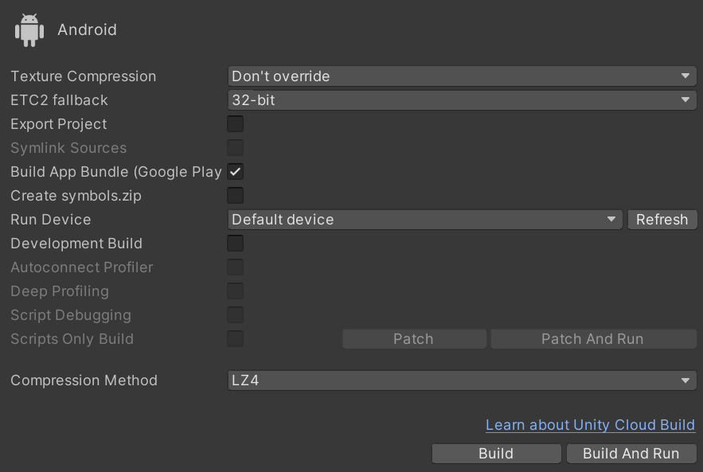This screenshot has width=703, height=472.
Task: Click the ETC2 fallback label
Action: pyautogui.click(x=59, y=100)
